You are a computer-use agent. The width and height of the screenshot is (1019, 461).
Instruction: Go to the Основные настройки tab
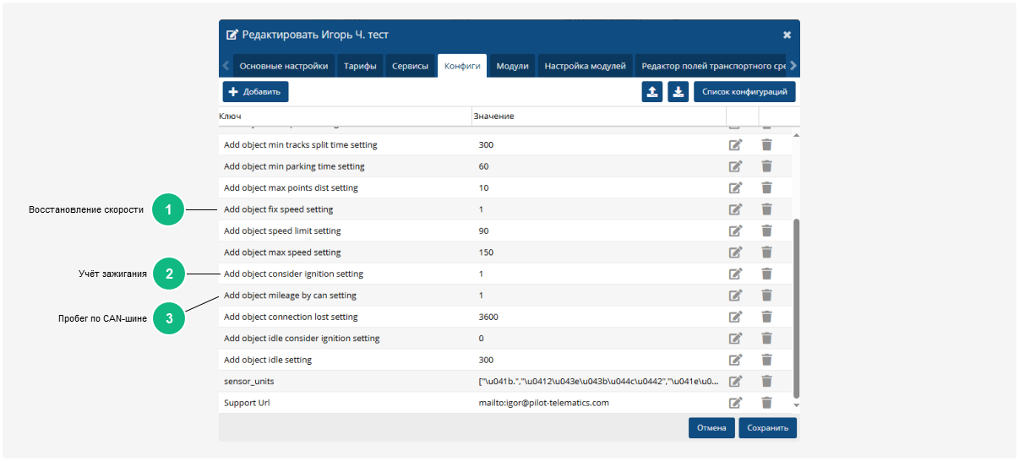pos(283,66)
